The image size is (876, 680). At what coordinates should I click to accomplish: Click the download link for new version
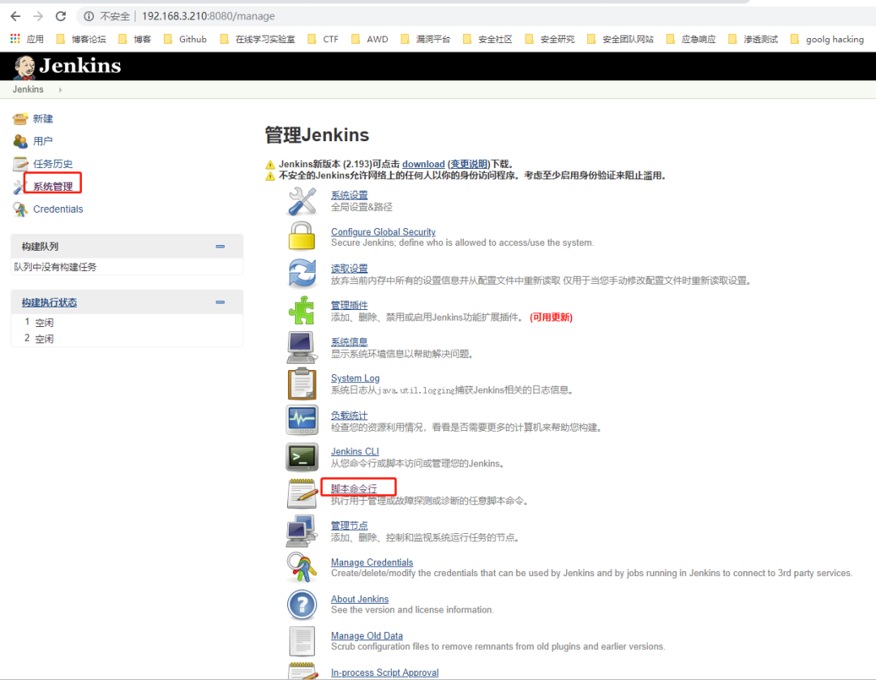(423, 164)
